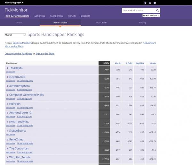Expand the American Odds format dropdown

[151, 15]
